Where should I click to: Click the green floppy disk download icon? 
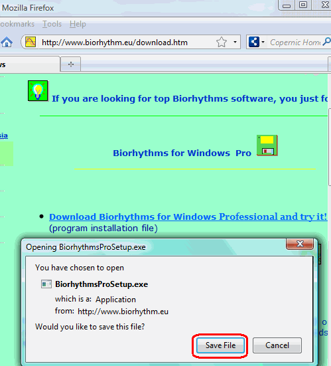pos(267,145)
